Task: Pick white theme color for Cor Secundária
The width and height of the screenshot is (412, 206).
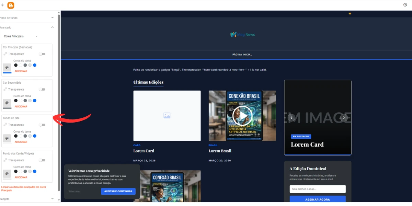Action: (x=21, y=101)
